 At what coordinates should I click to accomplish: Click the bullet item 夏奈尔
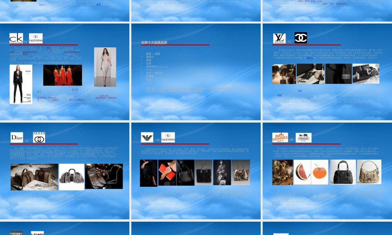coord(150,57)
